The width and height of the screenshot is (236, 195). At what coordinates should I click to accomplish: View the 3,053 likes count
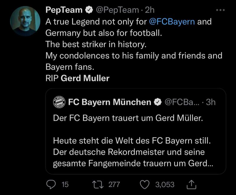165,185
